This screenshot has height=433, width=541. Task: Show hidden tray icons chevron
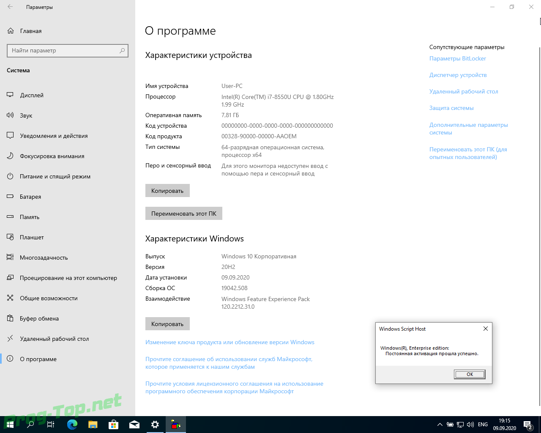pos(440,425)
